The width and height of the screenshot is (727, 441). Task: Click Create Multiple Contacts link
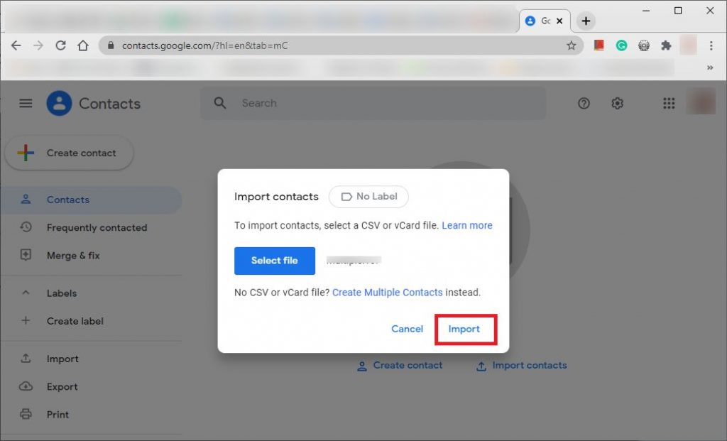click(387, 292)
